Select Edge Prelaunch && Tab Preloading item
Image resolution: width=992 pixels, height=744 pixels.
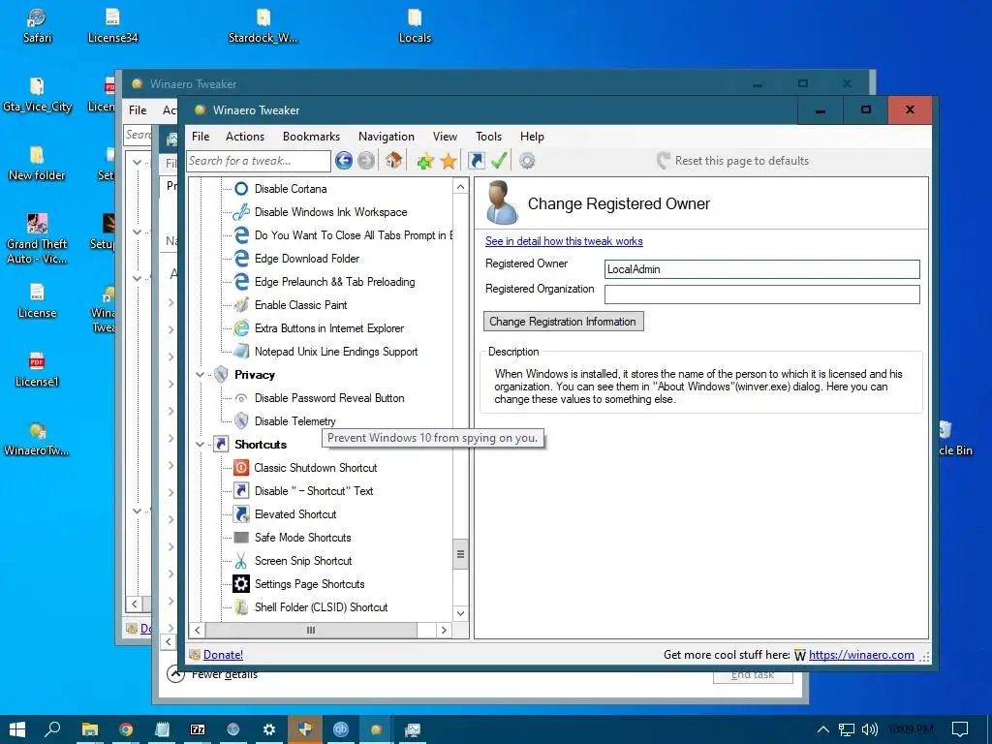tap(334, 282)
